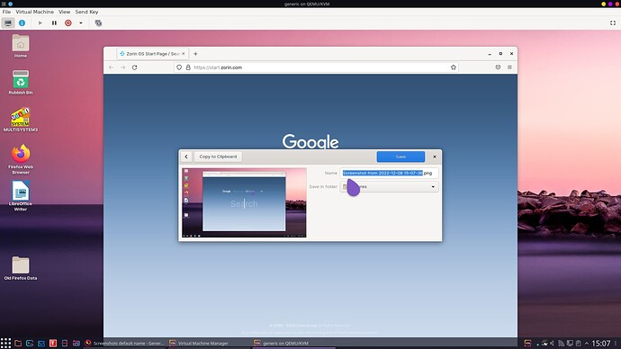Reload the page in Firefox

(x=135, y=67)
